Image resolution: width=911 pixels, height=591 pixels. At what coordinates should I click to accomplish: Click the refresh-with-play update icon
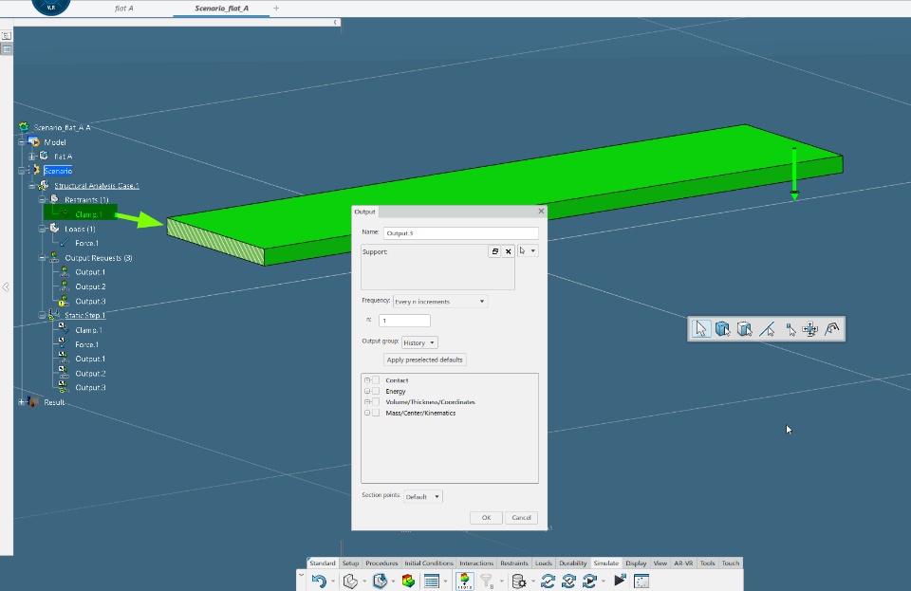tap(589, 581)
